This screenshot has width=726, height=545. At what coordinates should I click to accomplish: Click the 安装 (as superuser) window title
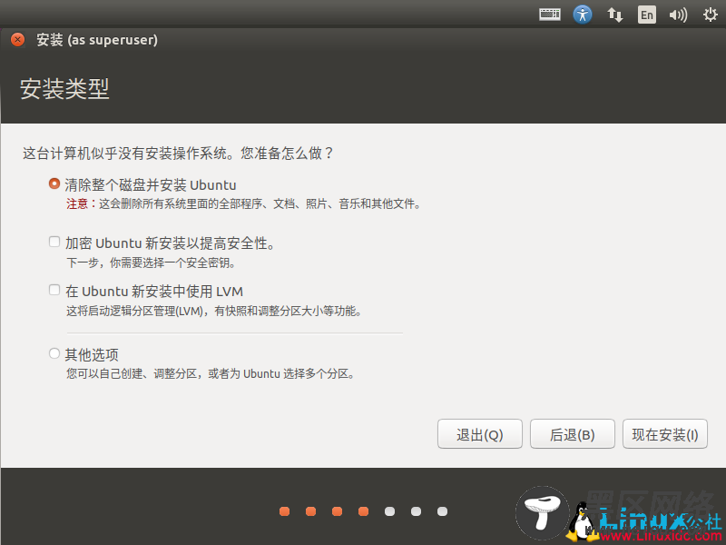(97, 40)
